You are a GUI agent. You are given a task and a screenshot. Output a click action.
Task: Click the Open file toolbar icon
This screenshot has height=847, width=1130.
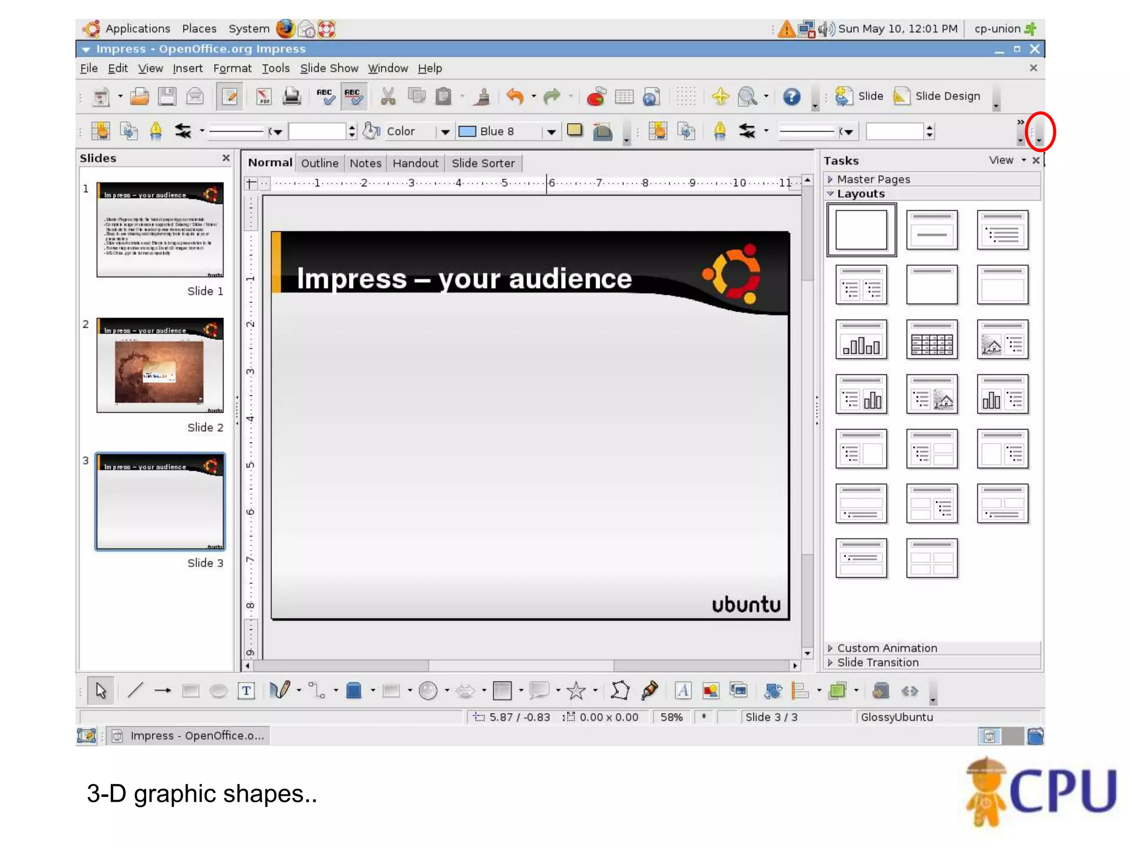coord(139,97)
